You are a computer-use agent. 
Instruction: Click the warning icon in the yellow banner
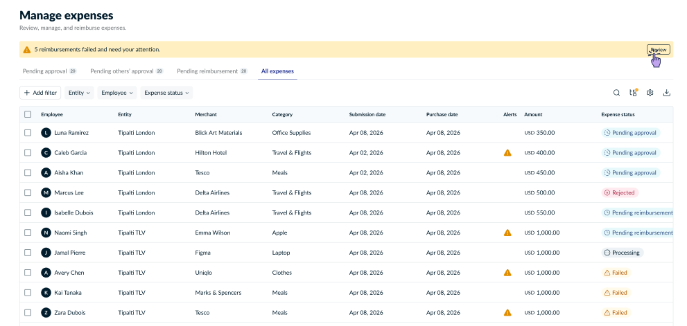tap(27, 50)
